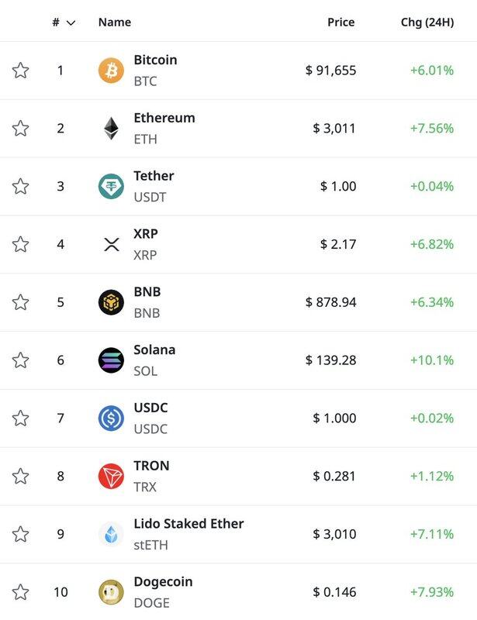Click the USDC blue coin logo
The image size is (477, 620).
(111, 418)
